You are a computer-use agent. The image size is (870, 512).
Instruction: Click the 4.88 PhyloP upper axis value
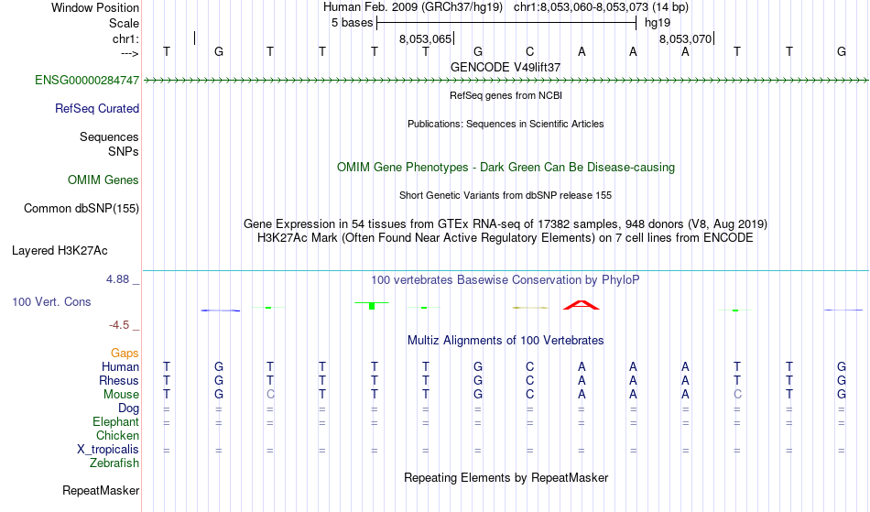(x=117, y=279)
